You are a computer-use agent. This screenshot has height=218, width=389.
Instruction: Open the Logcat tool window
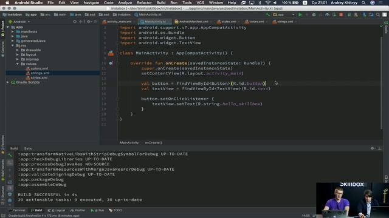tap(57, 210)
